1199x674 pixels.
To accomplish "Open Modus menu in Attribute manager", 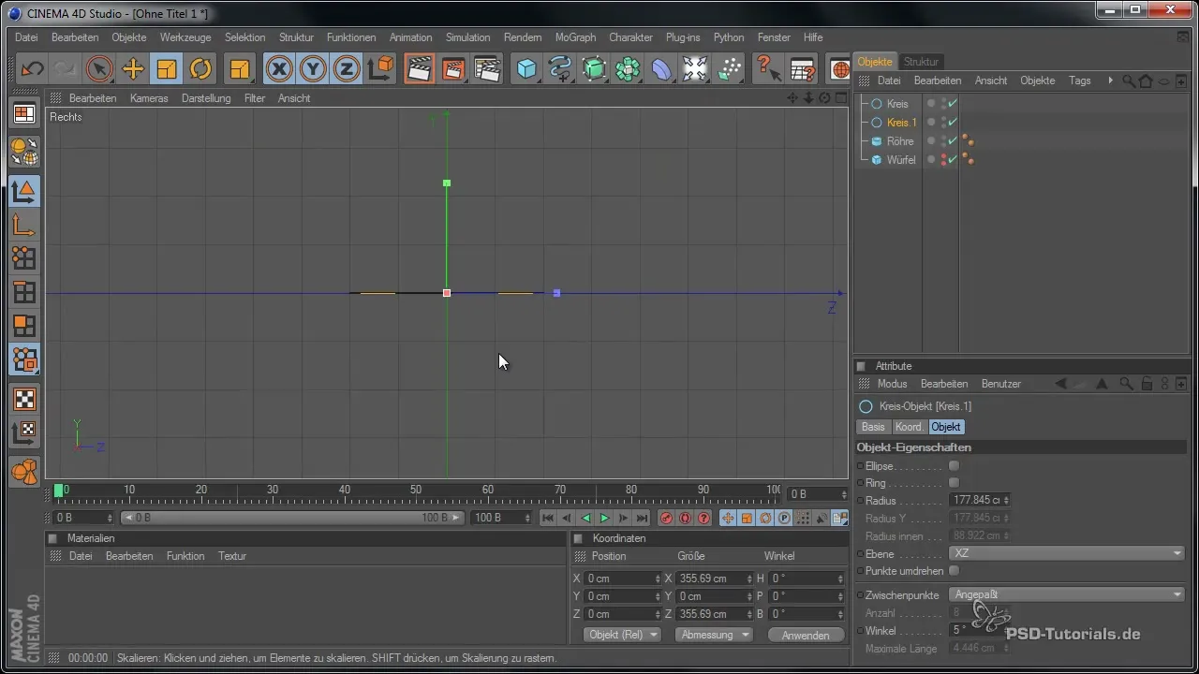I will (892, 384).
